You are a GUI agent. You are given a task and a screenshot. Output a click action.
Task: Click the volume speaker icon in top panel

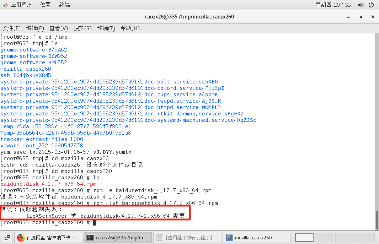(x=361, y=5)
